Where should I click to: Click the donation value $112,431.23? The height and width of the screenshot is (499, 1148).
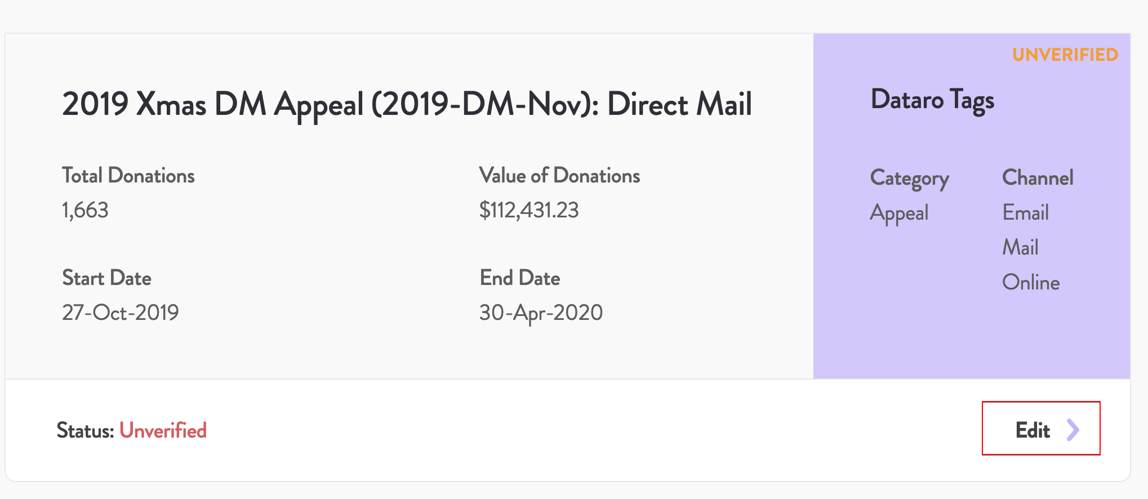point(528,210)
